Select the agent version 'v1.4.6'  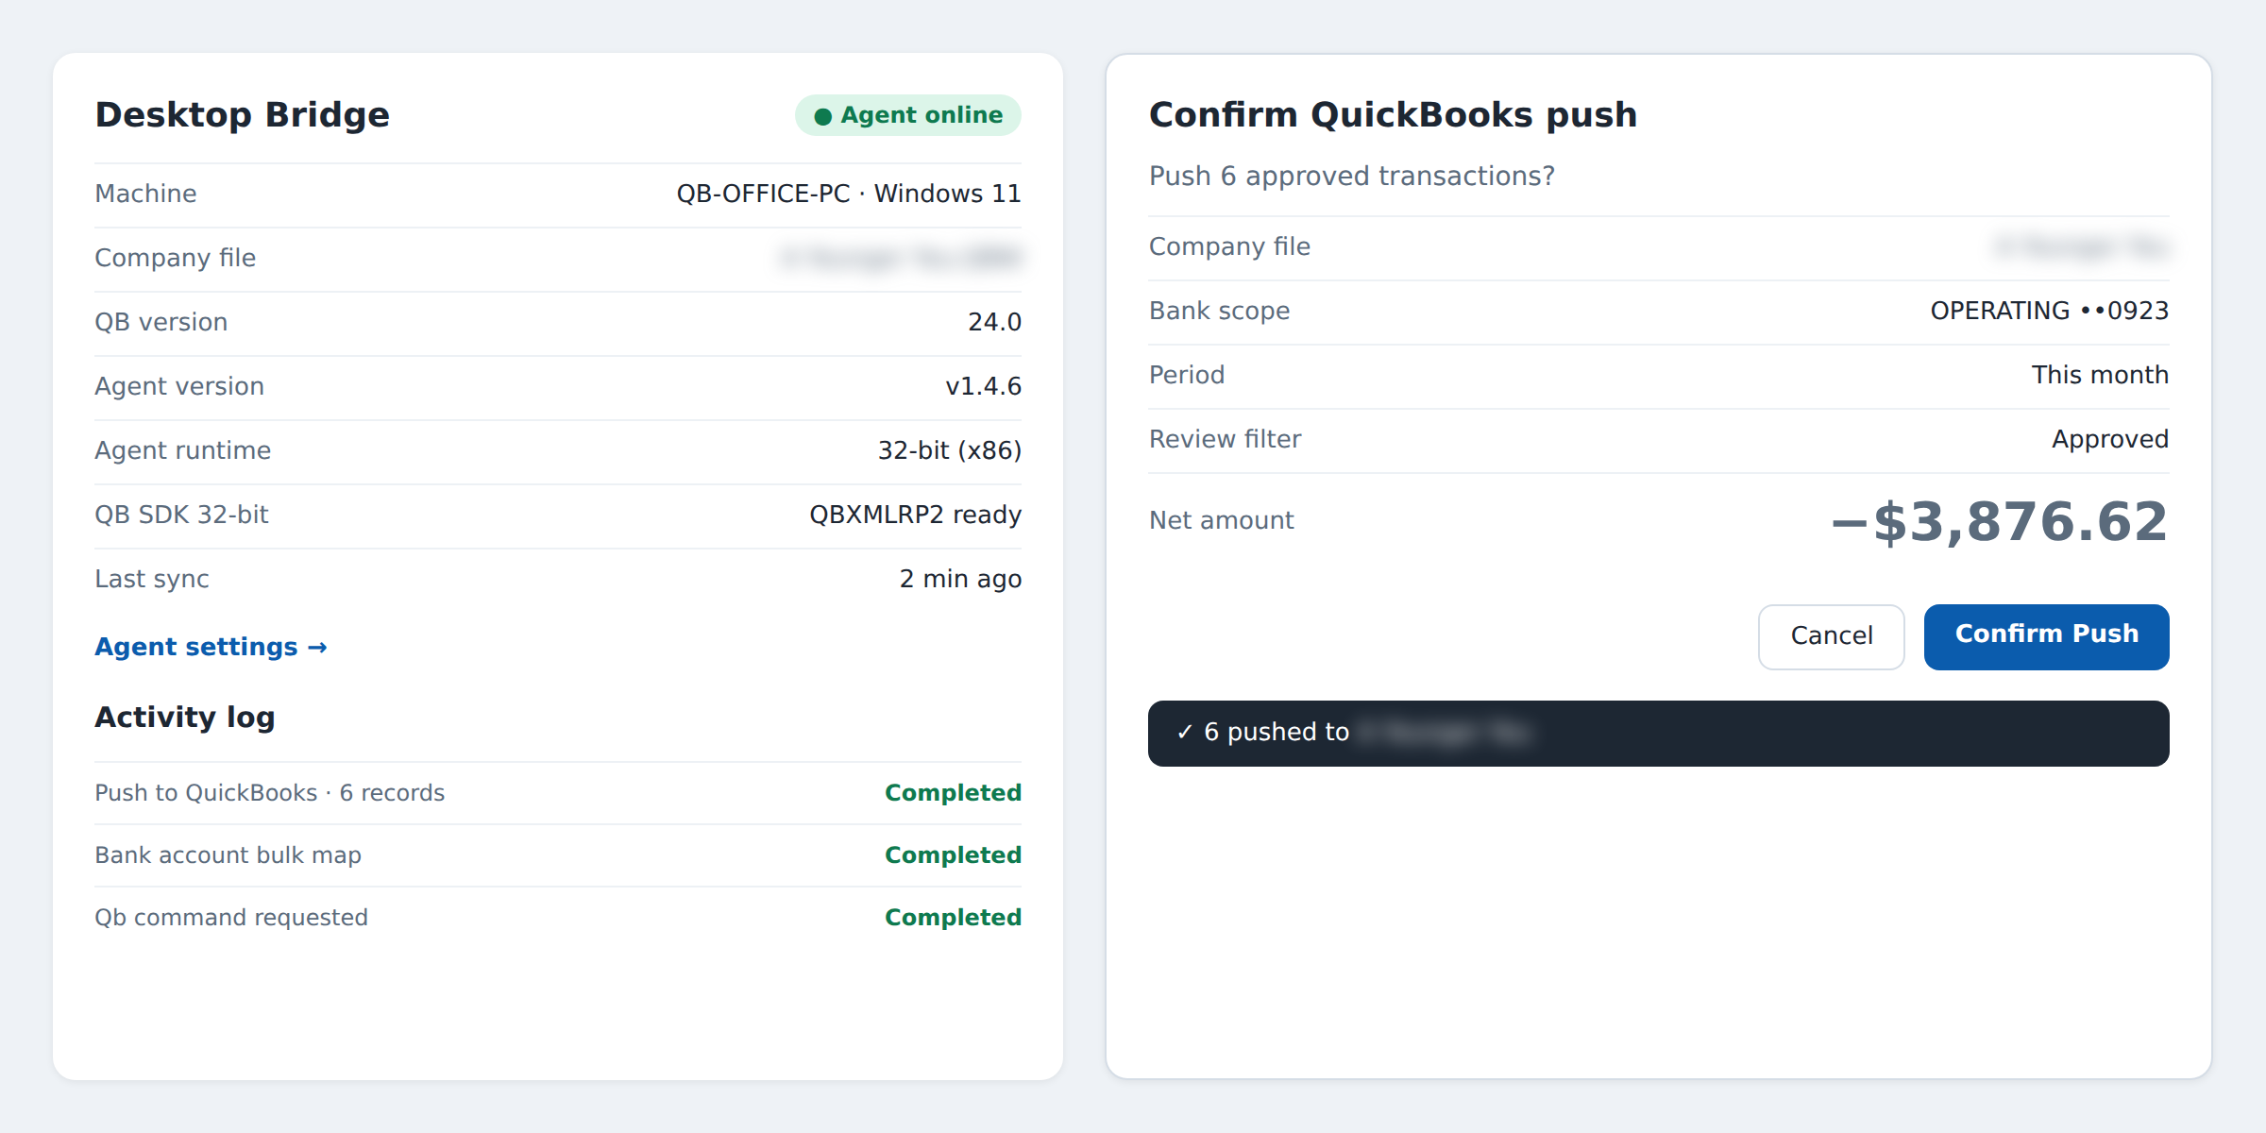983,386
